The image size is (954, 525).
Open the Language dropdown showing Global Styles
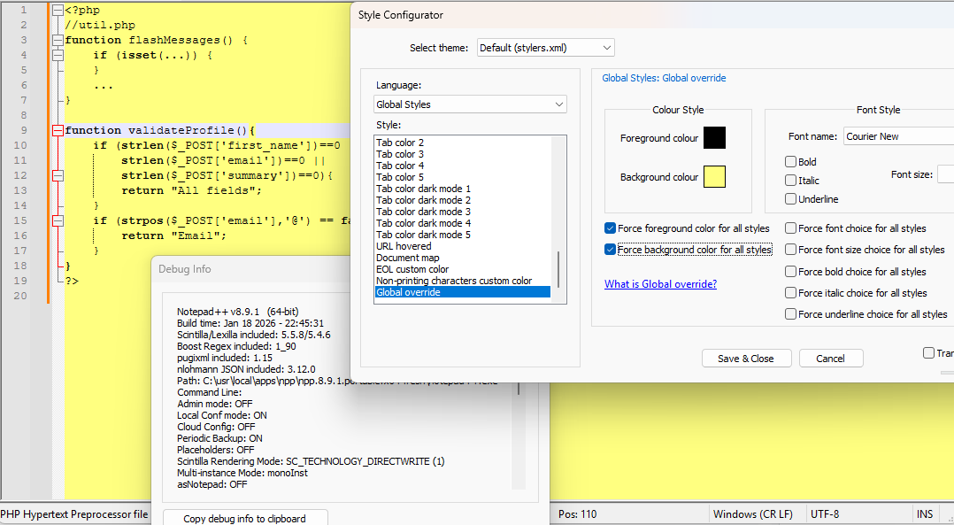click(470, 104)
